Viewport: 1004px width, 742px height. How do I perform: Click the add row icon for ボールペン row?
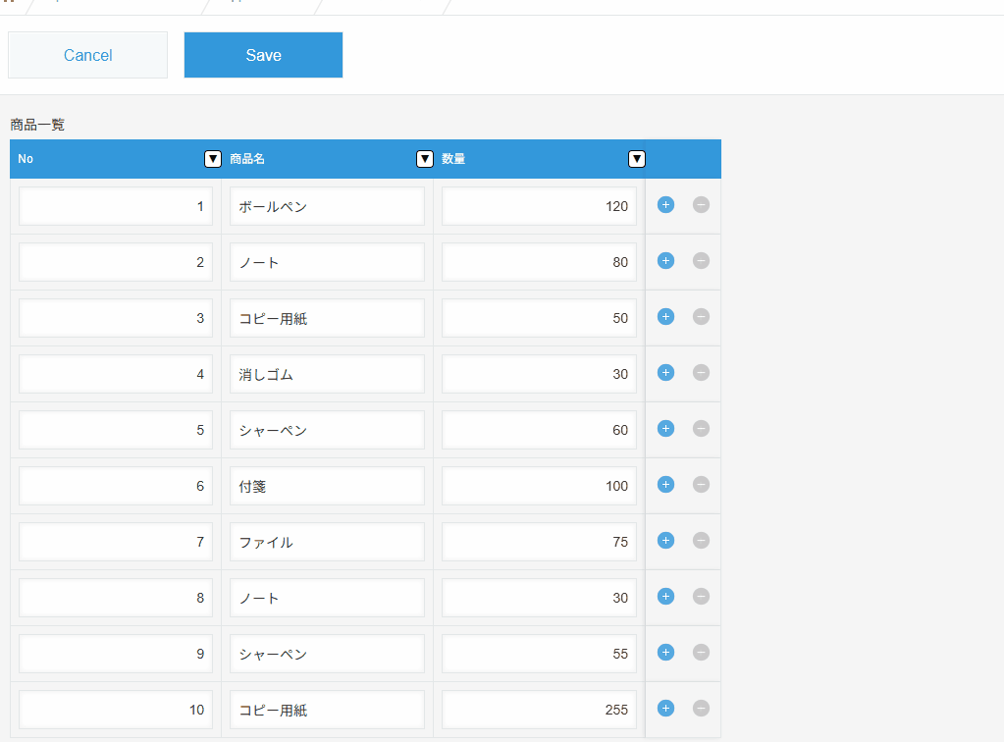[665, 205]
